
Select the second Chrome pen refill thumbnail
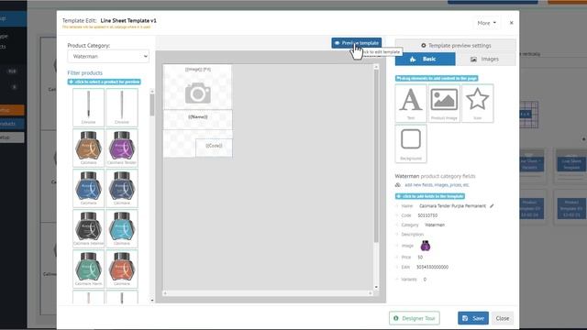click(122, 107)
